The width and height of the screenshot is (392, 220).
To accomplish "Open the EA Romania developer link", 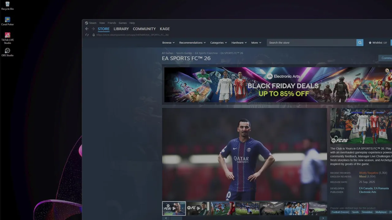I will 381,189.
